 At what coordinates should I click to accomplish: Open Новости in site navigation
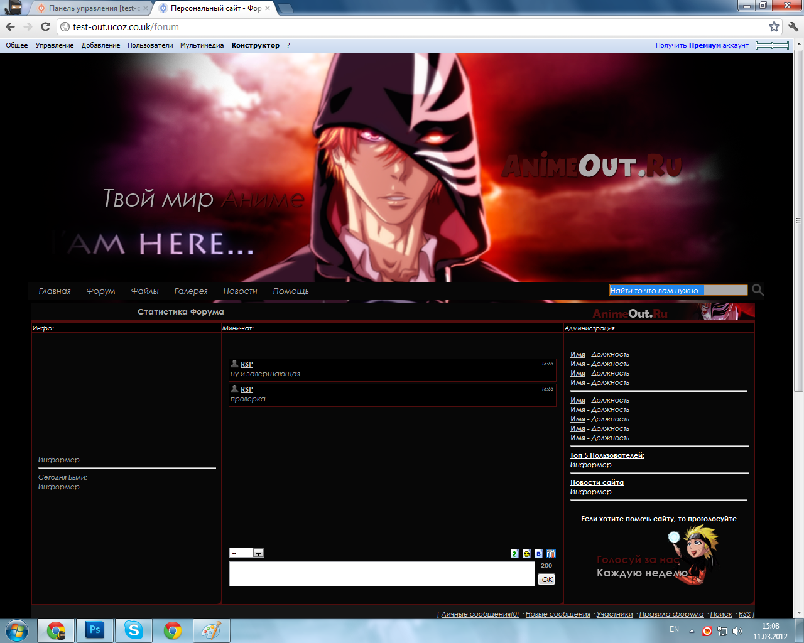tap(241, 291)
